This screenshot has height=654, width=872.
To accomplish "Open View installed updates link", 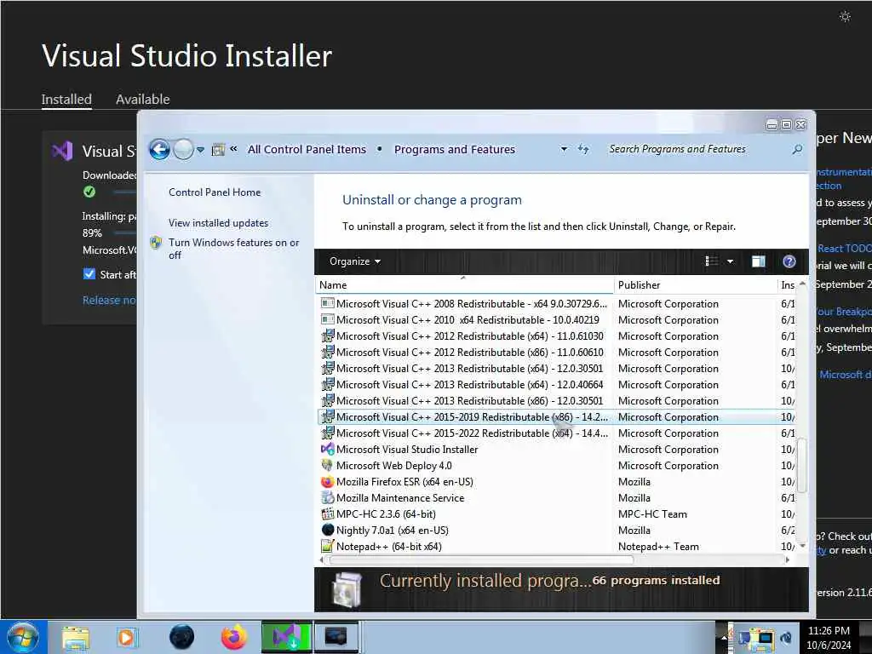I will click(x=219, y=222).
